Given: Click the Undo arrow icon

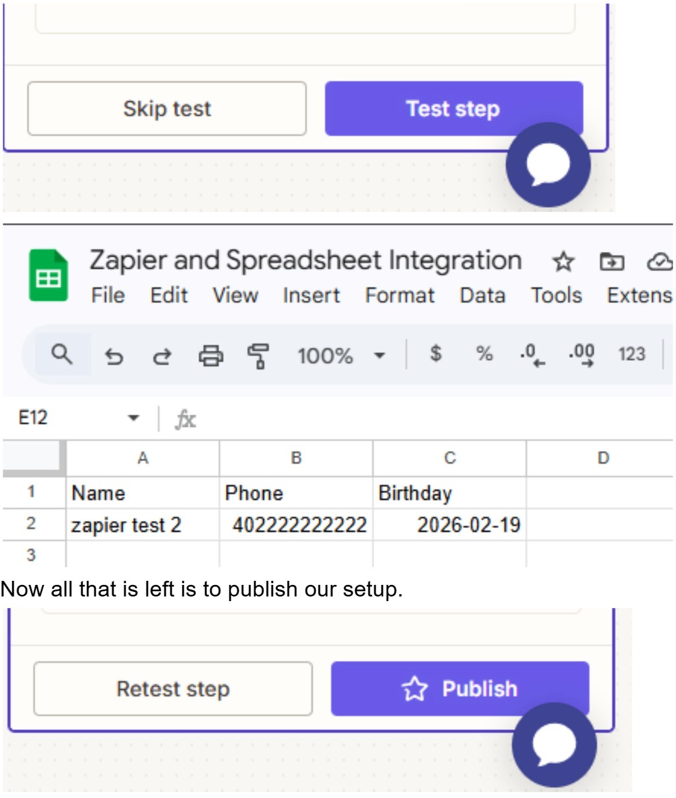Looking at the screenshot, I should tap(114, 356).
